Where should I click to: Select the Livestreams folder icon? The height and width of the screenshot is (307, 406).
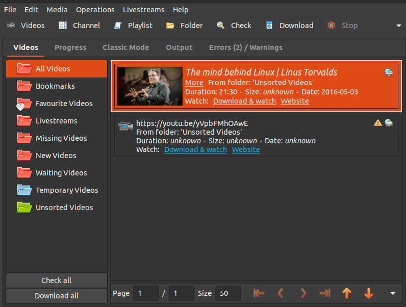[24, 121]
